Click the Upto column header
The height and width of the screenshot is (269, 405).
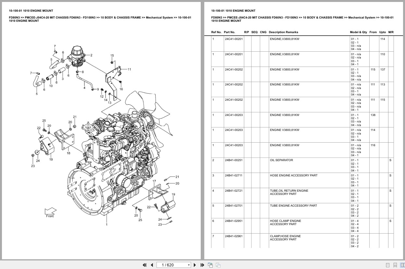[383, 32]
